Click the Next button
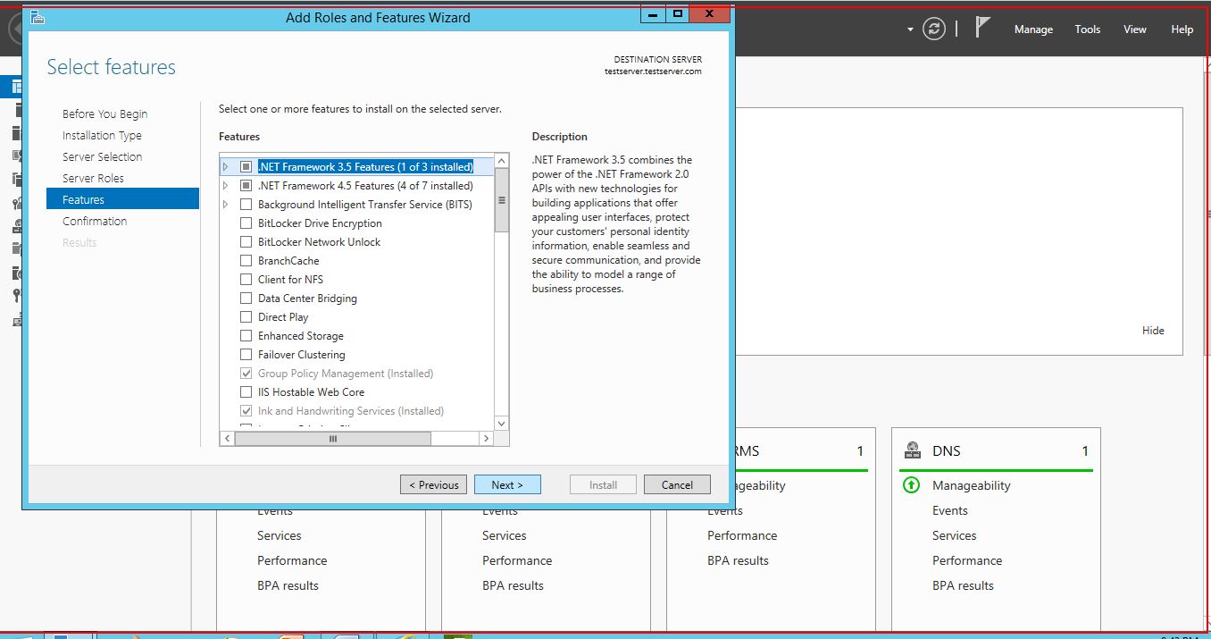The image size is (1211, 639). point(506,484)
